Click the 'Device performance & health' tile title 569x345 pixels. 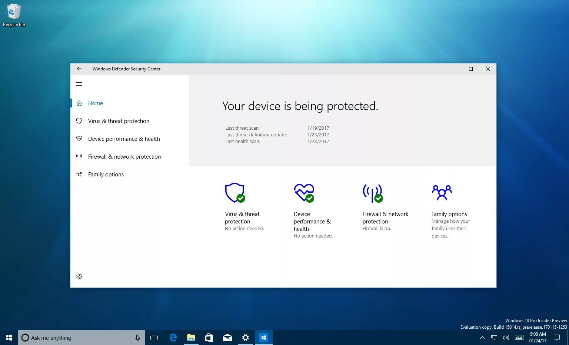click(312, 222)
